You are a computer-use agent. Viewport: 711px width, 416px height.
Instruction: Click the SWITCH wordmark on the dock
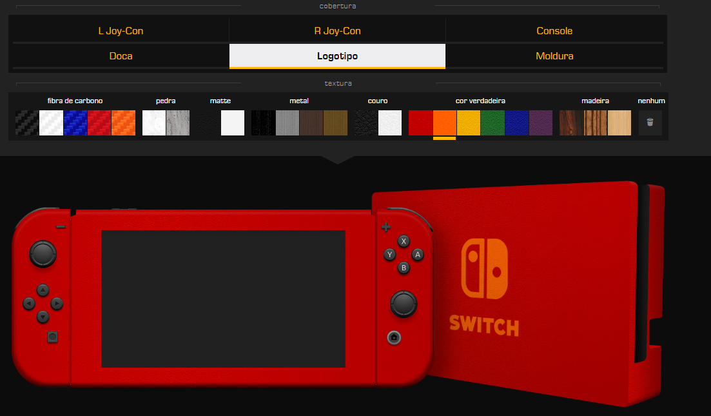(x=484, y=326)
